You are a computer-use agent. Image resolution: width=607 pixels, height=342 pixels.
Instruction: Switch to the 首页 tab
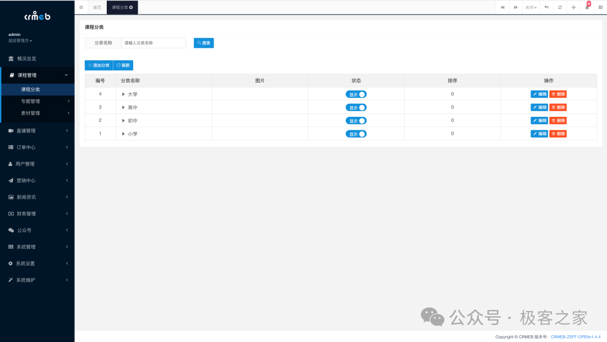(x=97, y=7)
